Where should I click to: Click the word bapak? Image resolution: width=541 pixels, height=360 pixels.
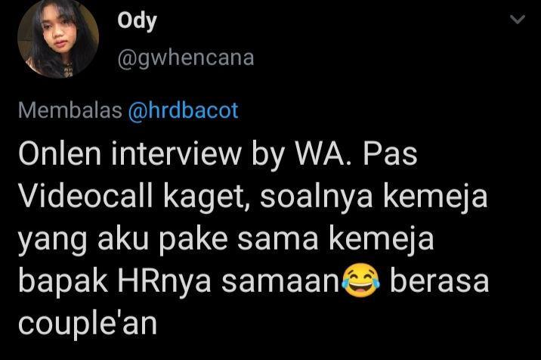click(x=63, y=281)
